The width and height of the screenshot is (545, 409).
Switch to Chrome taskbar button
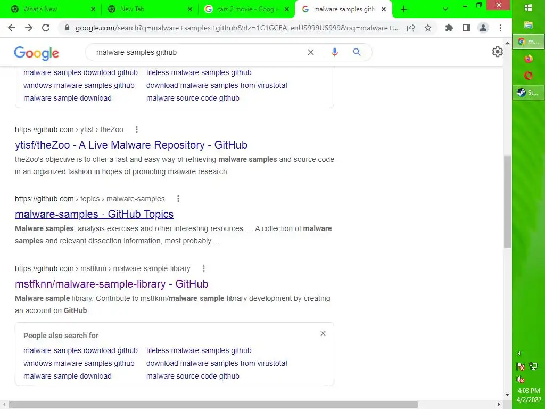click(529, 42)
